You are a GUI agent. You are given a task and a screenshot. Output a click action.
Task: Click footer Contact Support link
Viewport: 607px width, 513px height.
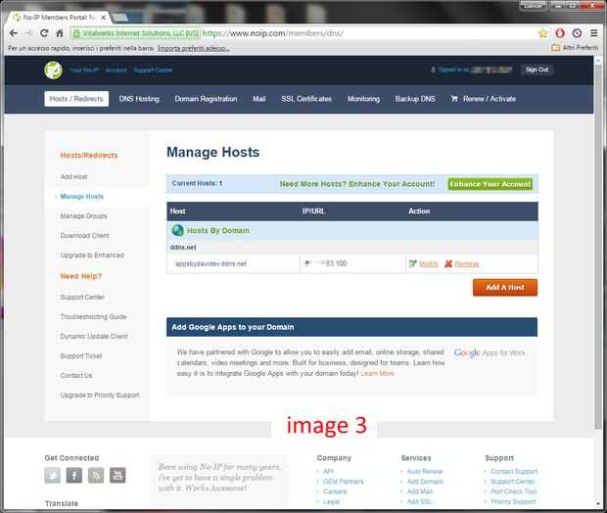tap(514, 472)
